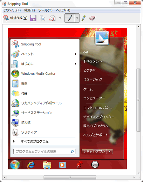This screenshot has width=143, height=182.
Task: Click the sailboat user account picture
Action: [x=102, y=38]
